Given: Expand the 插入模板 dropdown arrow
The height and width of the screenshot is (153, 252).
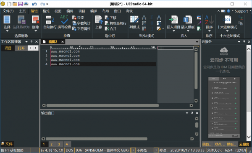Looking at the screenshot, I should tap(188, 31).
